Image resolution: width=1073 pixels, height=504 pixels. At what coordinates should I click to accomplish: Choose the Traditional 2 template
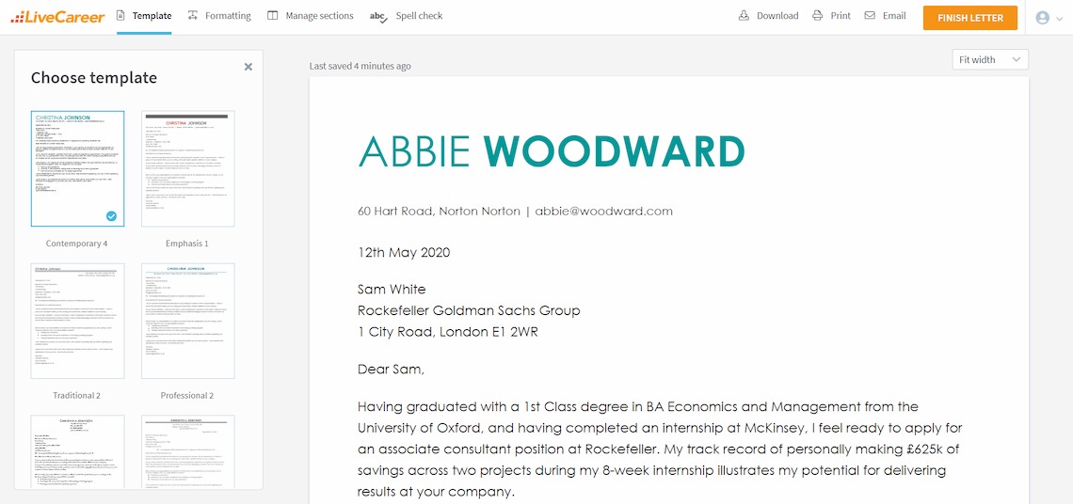point(77,321)
